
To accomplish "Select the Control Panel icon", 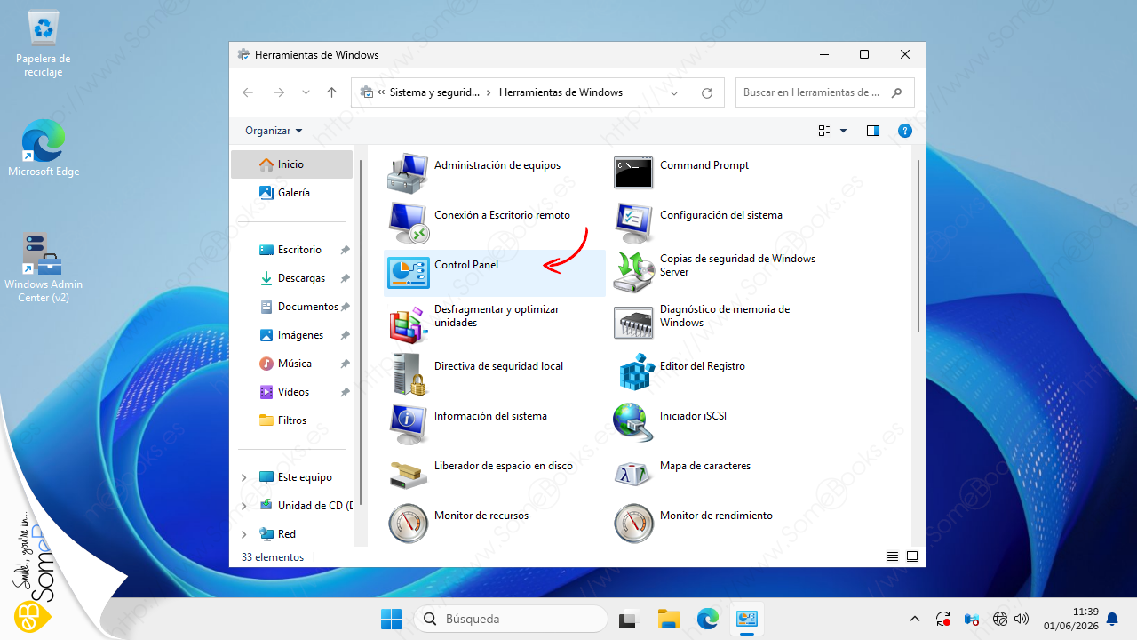I will 408,272.
